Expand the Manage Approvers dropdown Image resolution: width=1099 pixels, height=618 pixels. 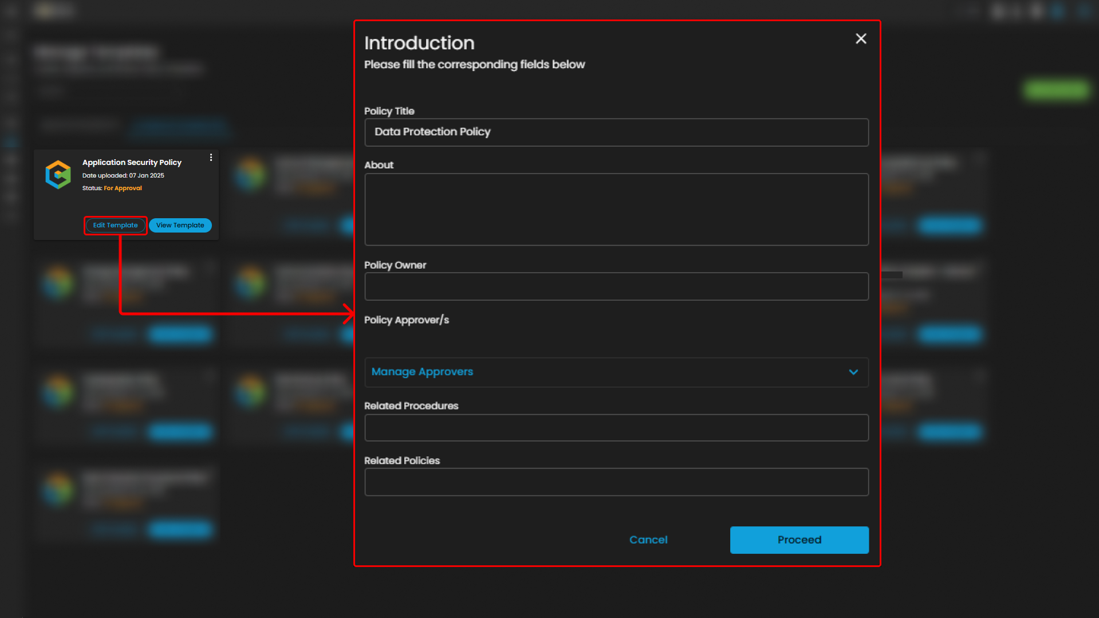[x=616, y=372]
